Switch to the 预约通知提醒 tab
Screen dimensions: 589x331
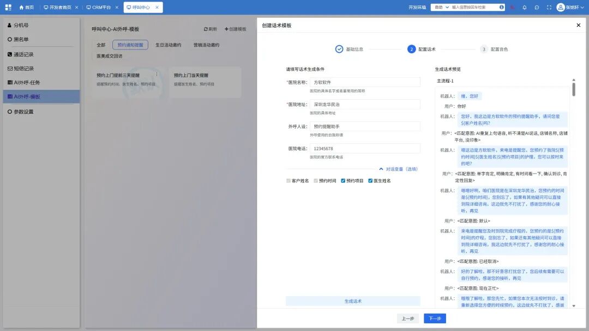pos(130,45)
